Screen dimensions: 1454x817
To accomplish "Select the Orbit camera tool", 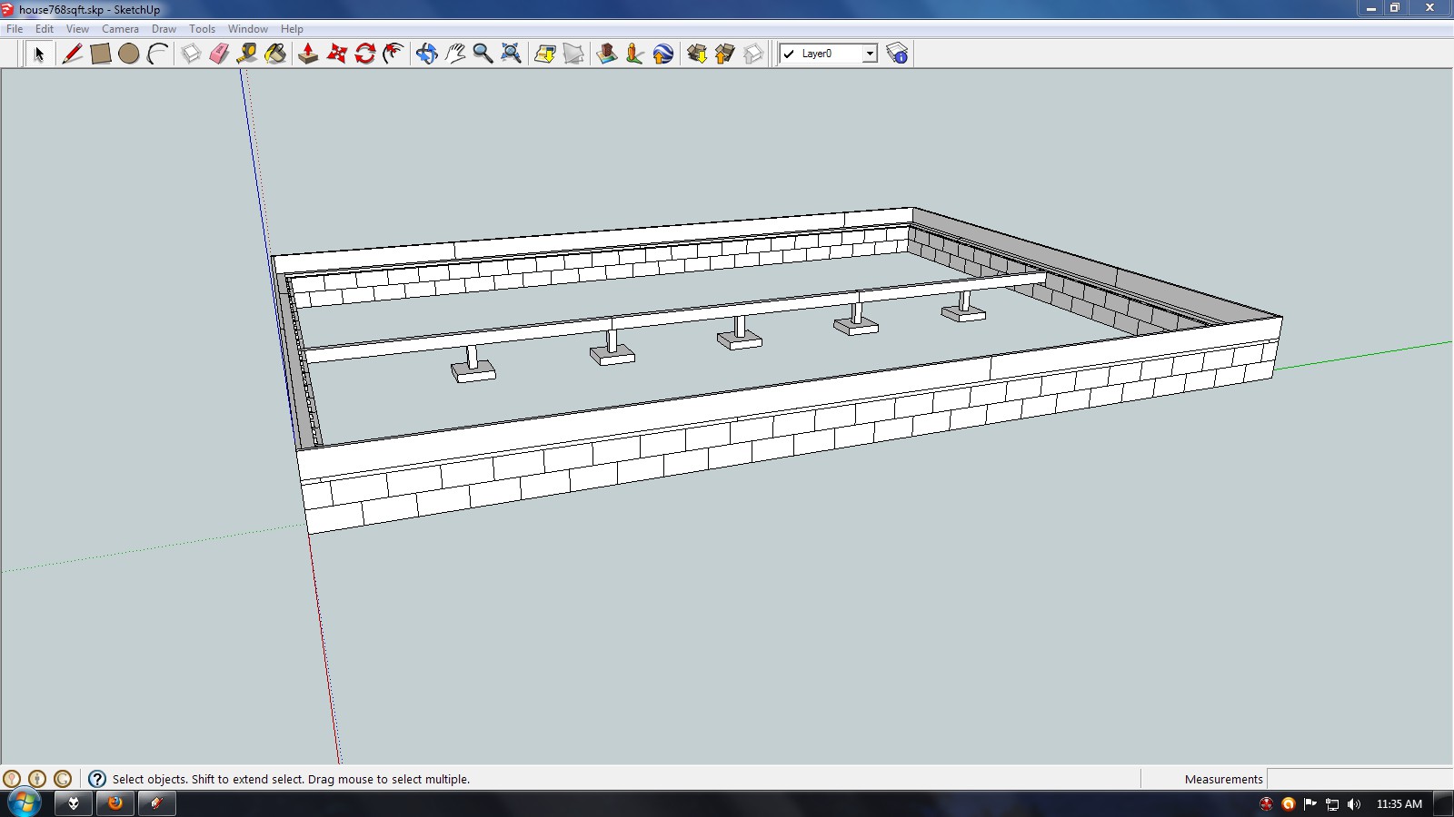I will [x=426, y=54].
